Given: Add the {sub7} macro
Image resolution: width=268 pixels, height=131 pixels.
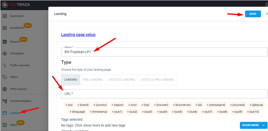Looking at the screenshot, I should (x=207, y=112).
